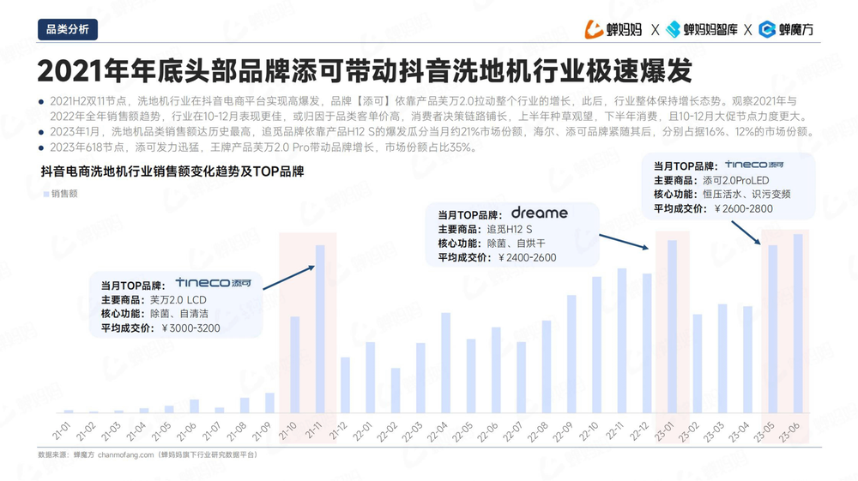This screenshot has height=481, width=858.
Task: Click the text 添可2.0ProLED
Action: (736, 180)
